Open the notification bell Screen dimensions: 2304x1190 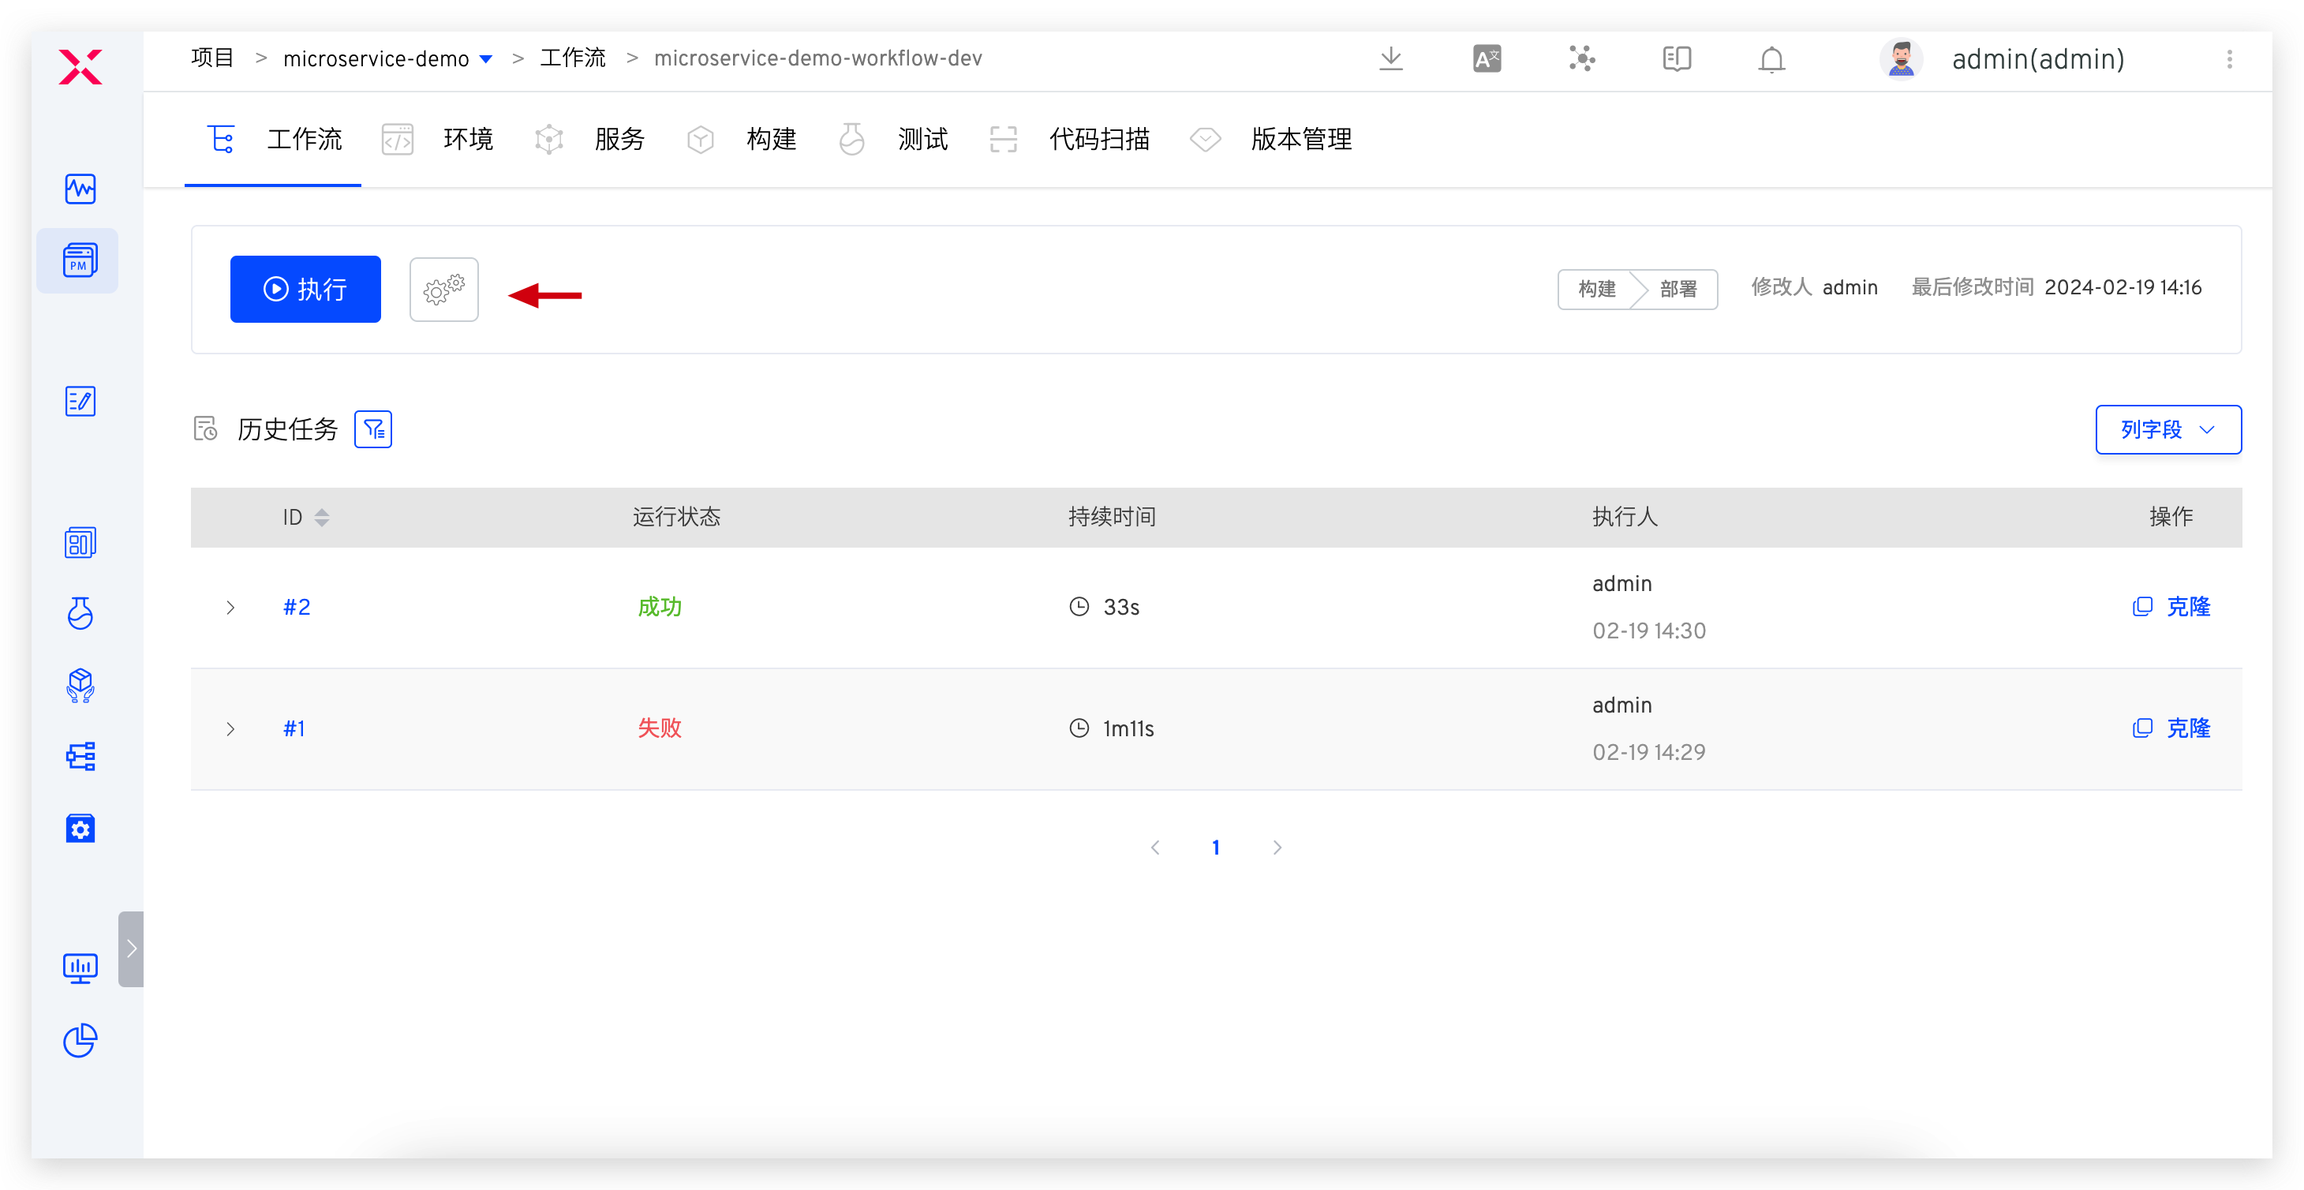click(x=1771, y=59)
